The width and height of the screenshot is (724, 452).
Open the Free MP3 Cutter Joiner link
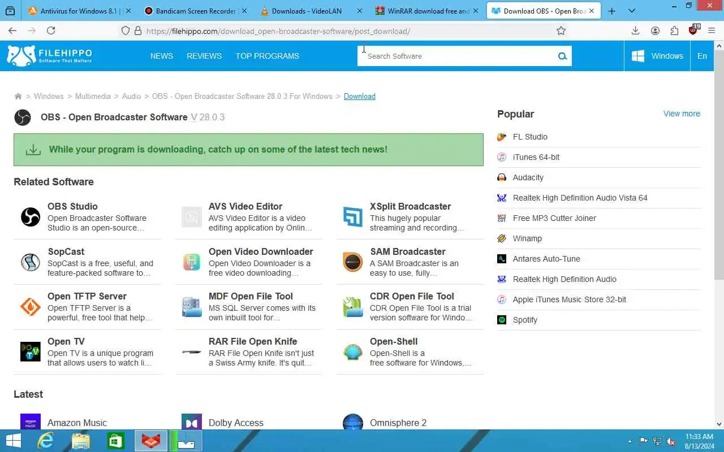click(x=554, y=218)
